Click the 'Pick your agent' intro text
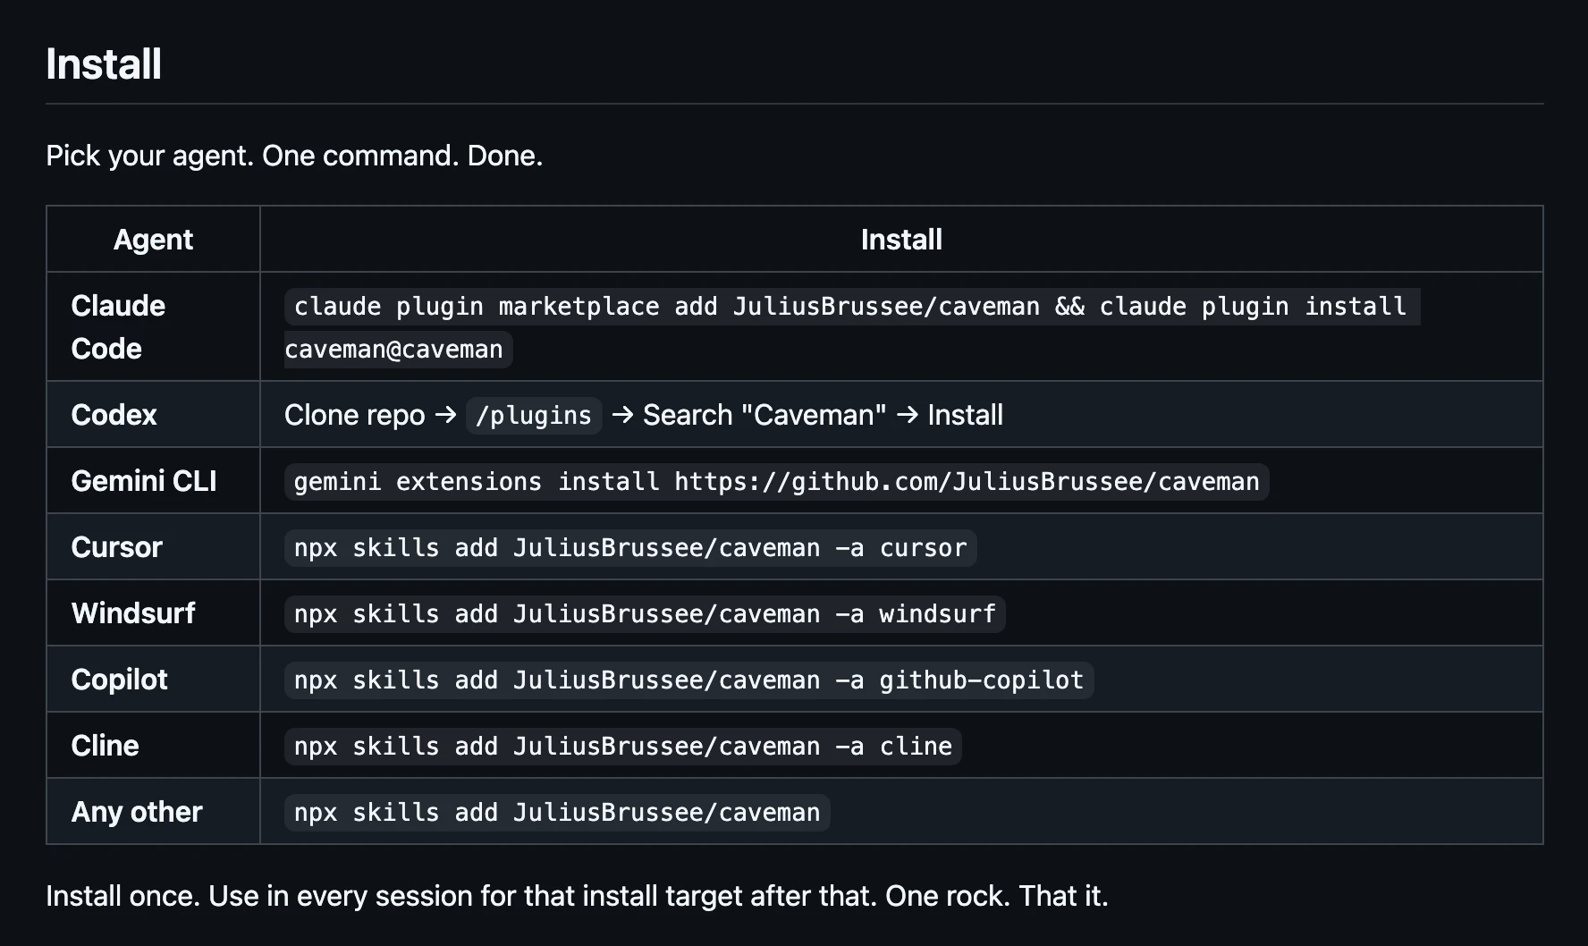The width and height of the screenshot is (1588, 946). 294,156
